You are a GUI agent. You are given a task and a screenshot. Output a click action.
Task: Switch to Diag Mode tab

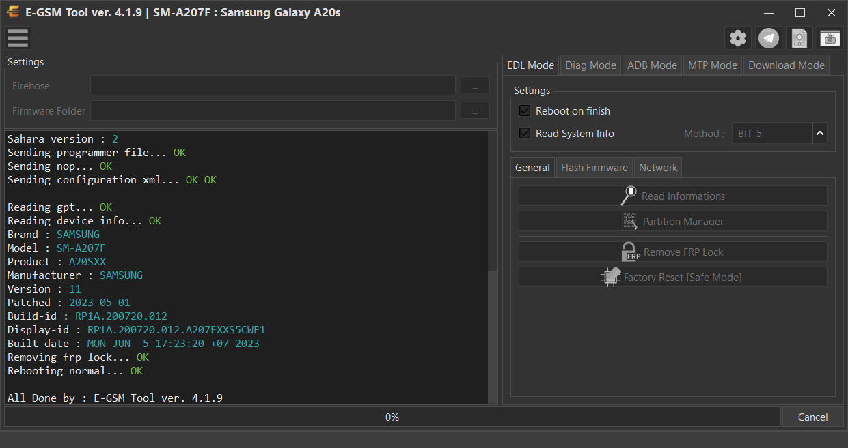590,65
